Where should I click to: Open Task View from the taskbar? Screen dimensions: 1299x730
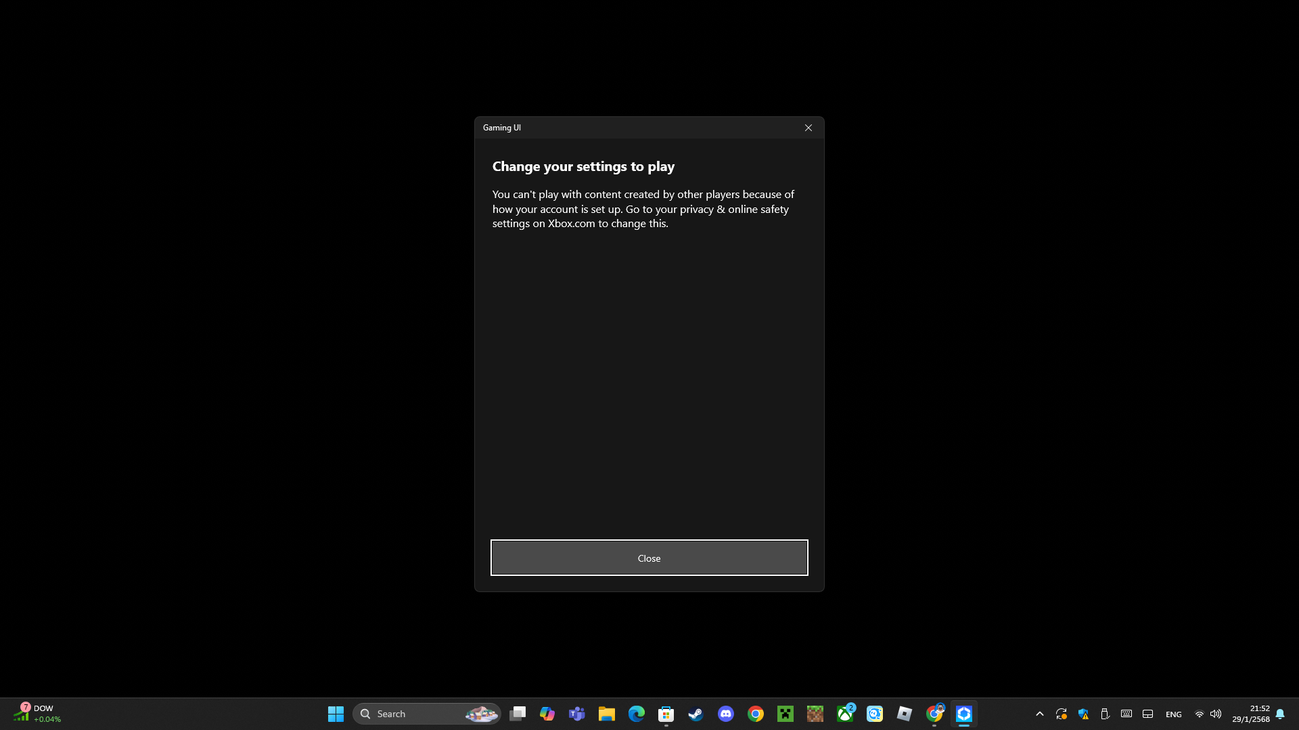click(x=518, y=714)
